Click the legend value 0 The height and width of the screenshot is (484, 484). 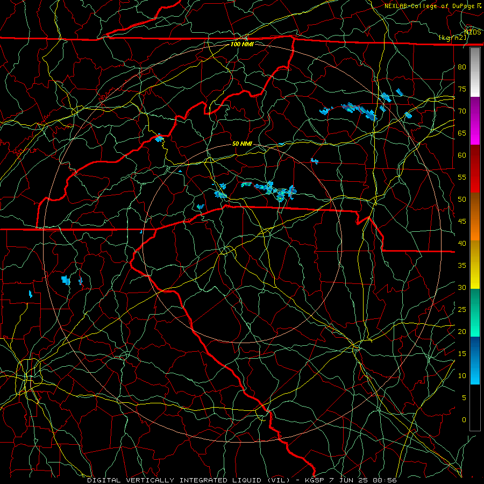pos(464,420)
